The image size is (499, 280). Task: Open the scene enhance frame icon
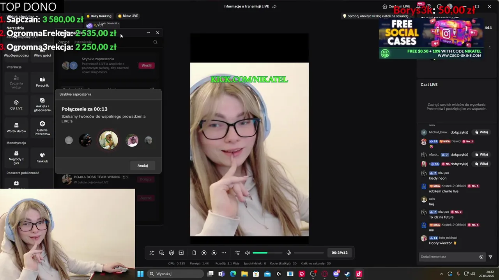(181, 253)
